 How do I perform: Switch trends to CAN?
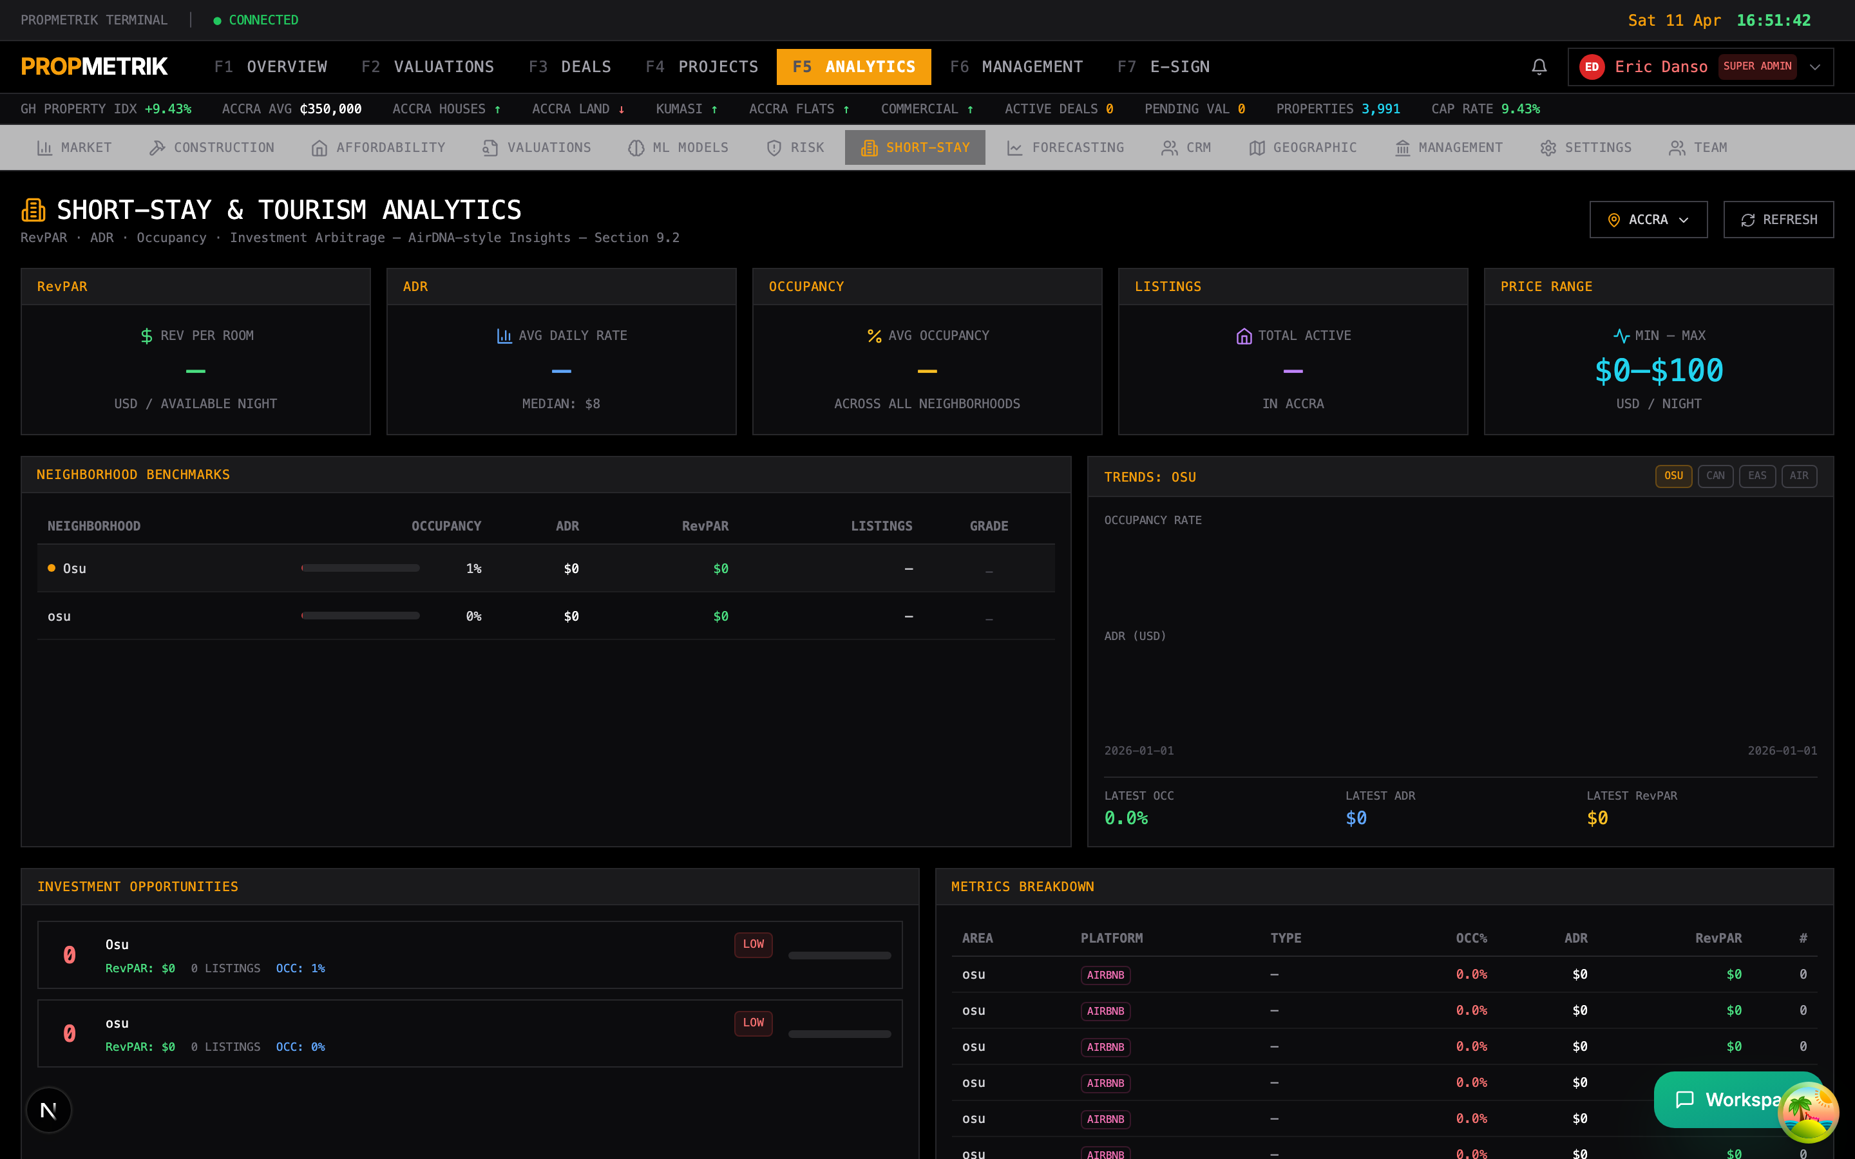click(1715, 476)
